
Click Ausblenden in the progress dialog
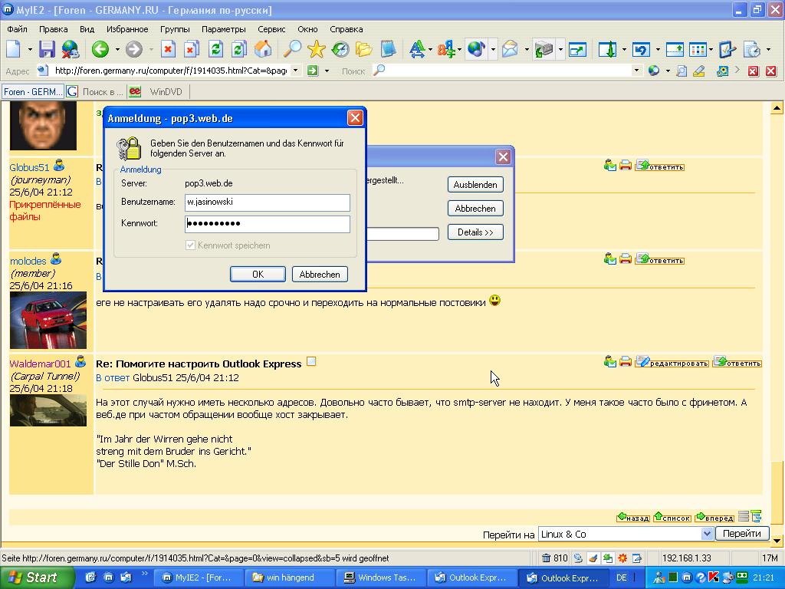click(x=475, y=184)
